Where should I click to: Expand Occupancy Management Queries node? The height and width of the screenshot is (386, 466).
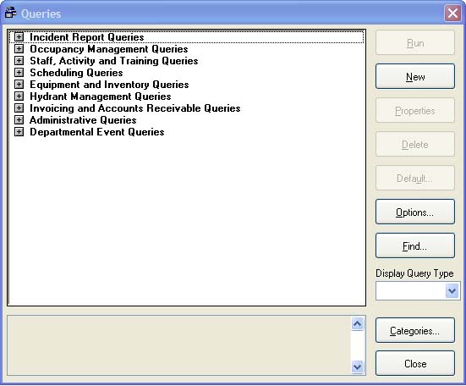(19, 49)
